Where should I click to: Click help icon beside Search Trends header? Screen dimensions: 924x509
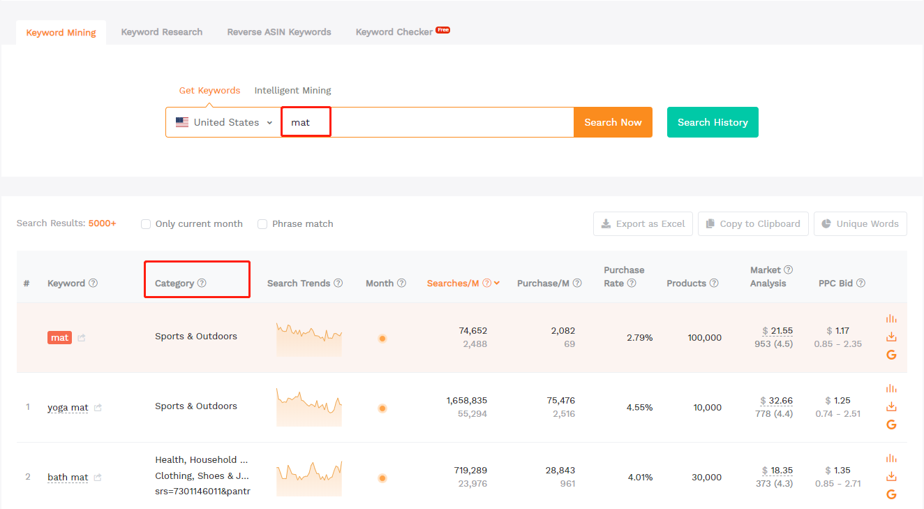coord(338,283)
